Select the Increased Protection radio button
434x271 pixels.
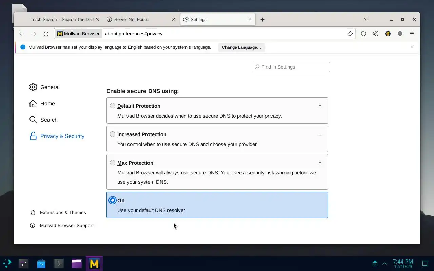pos(113,134)
